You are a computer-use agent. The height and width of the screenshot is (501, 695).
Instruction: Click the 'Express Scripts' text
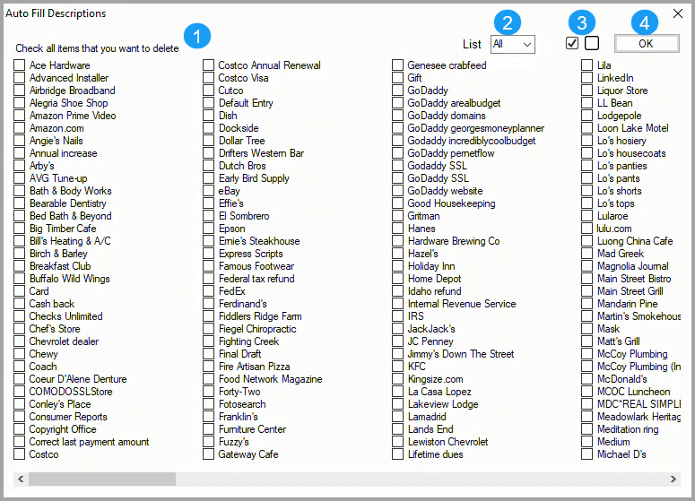coord(251,254)
